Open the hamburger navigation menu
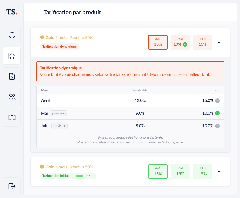 point(33,12)
